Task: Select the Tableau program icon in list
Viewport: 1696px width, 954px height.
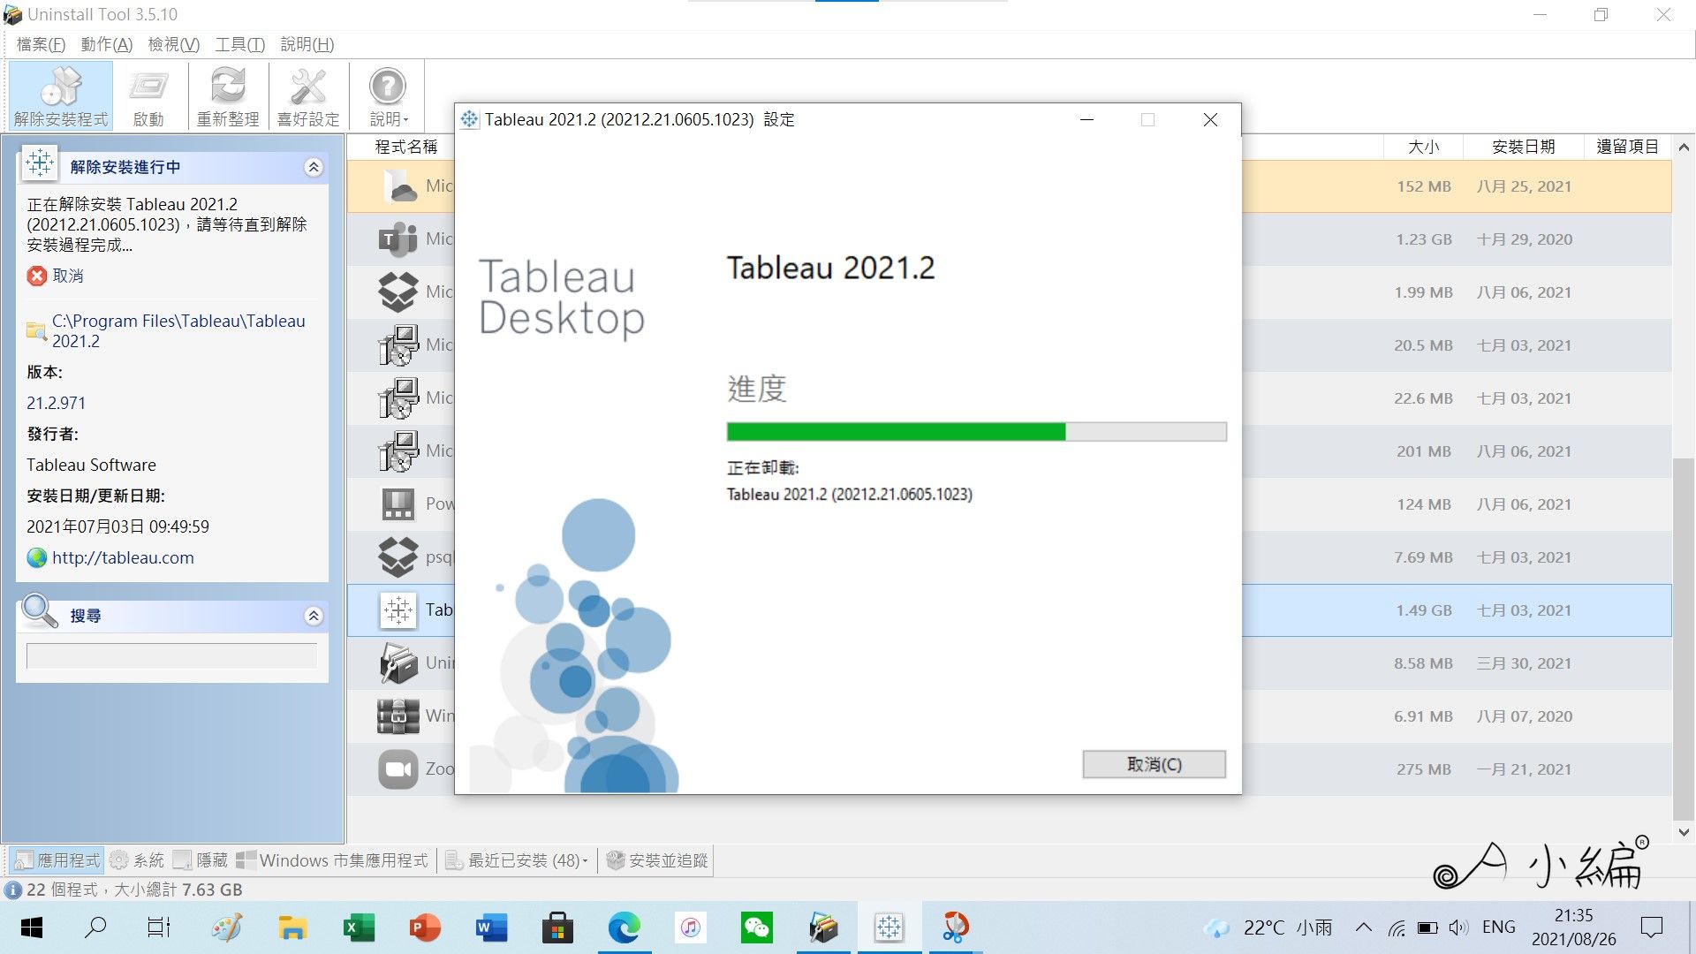Action: (x=398, y=610)
